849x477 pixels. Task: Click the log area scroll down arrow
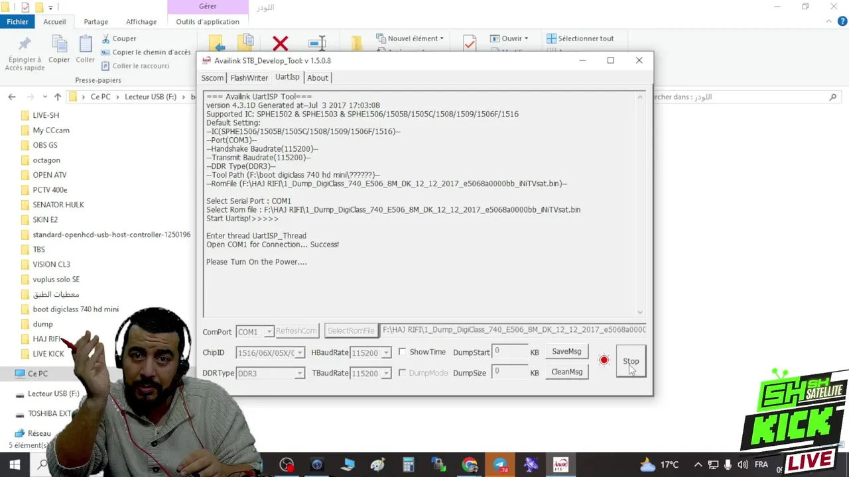point(639,312)
